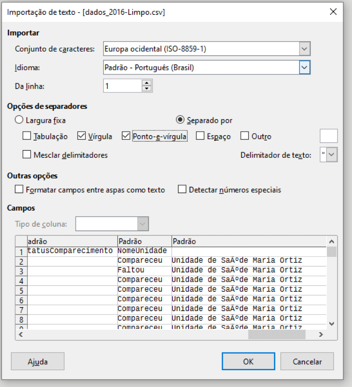The width and height of the screenshot is (352, 387).
Task: Open the Tipo de coluna dropdown
Action: (143, 224)
